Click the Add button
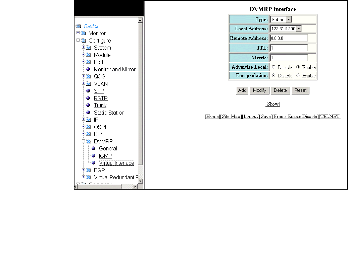This screenshot has width=348, height=266. pos(242,90)
